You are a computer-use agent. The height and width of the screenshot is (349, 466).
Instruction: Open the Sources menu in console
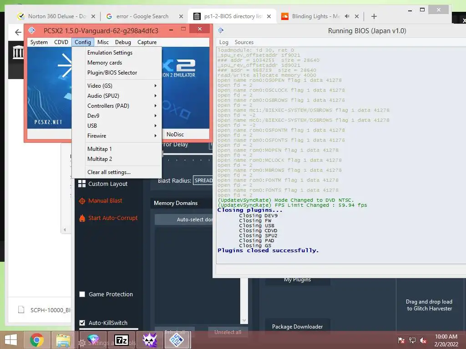[x=244, y=42]
